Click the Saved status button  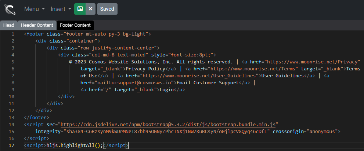click(107, 9)
